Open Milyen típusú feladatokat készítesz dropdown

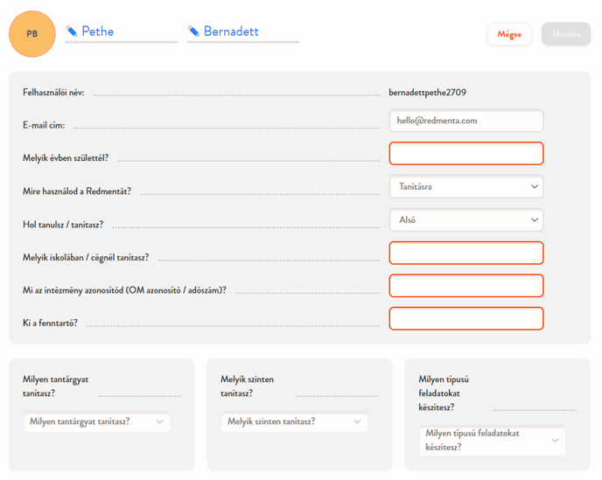pyautogui.click(x=491, y=441)
